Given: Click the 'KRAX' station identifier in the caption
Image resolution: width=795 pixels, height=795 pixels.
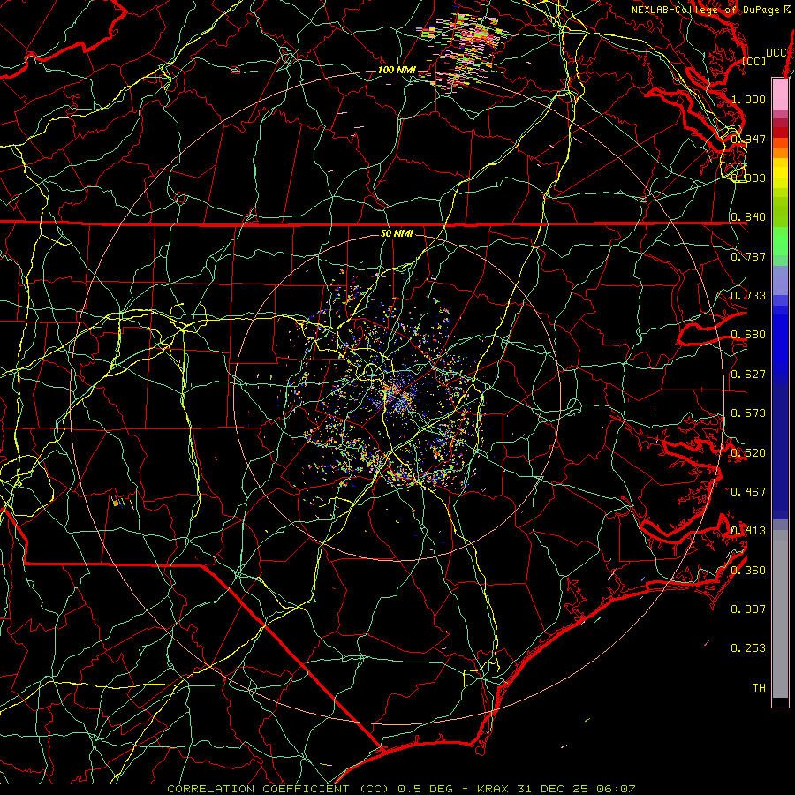Looking at the screenshot, I should [x=494, y=789].
